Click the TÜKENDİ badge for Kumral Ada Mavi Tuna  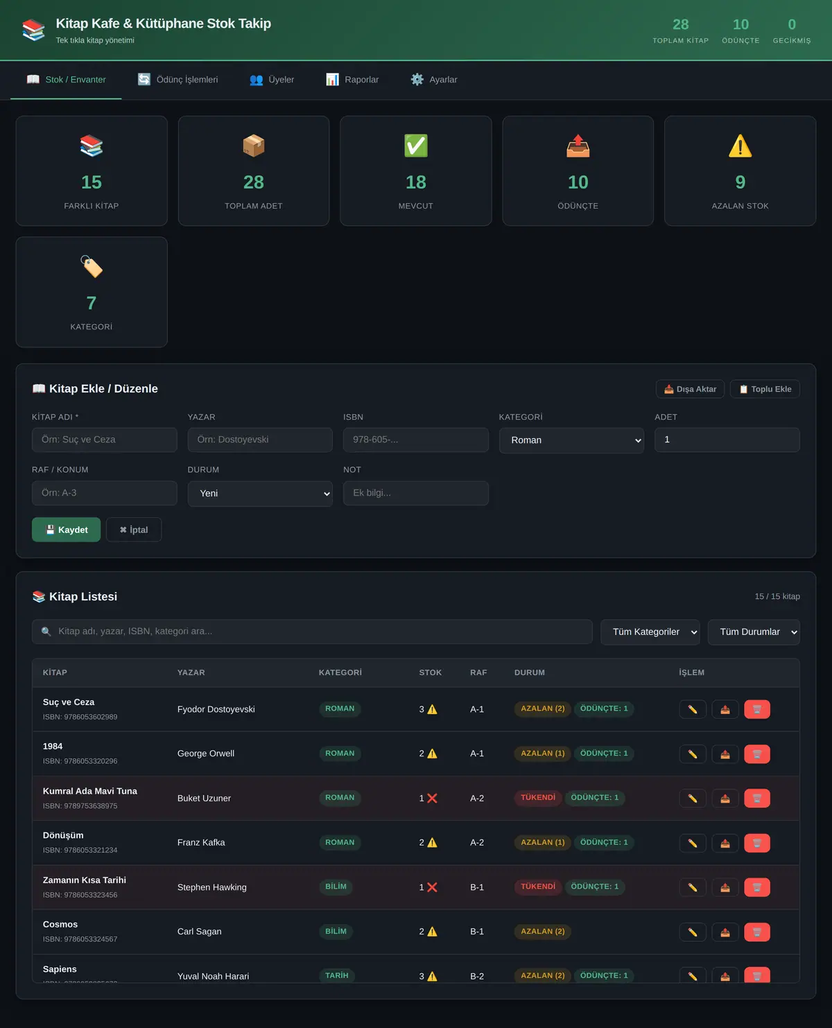tap(538, 798)
